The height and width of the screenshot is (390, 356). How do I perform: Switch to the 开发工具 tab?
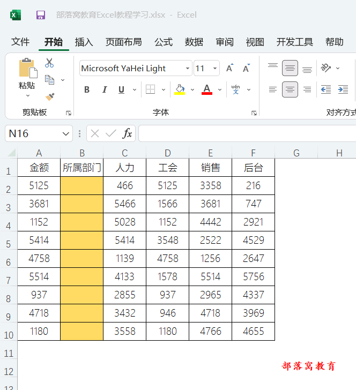(295, 42)
